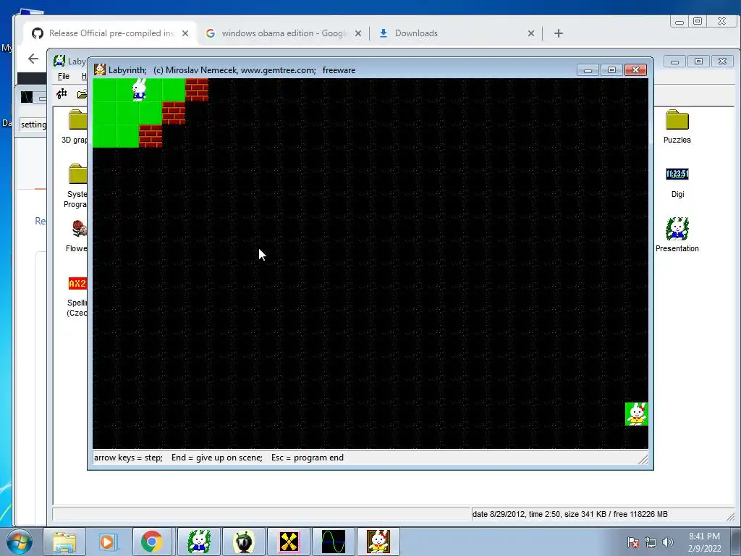
Task: Click the volume speaker tray icon
Action: 667,542
